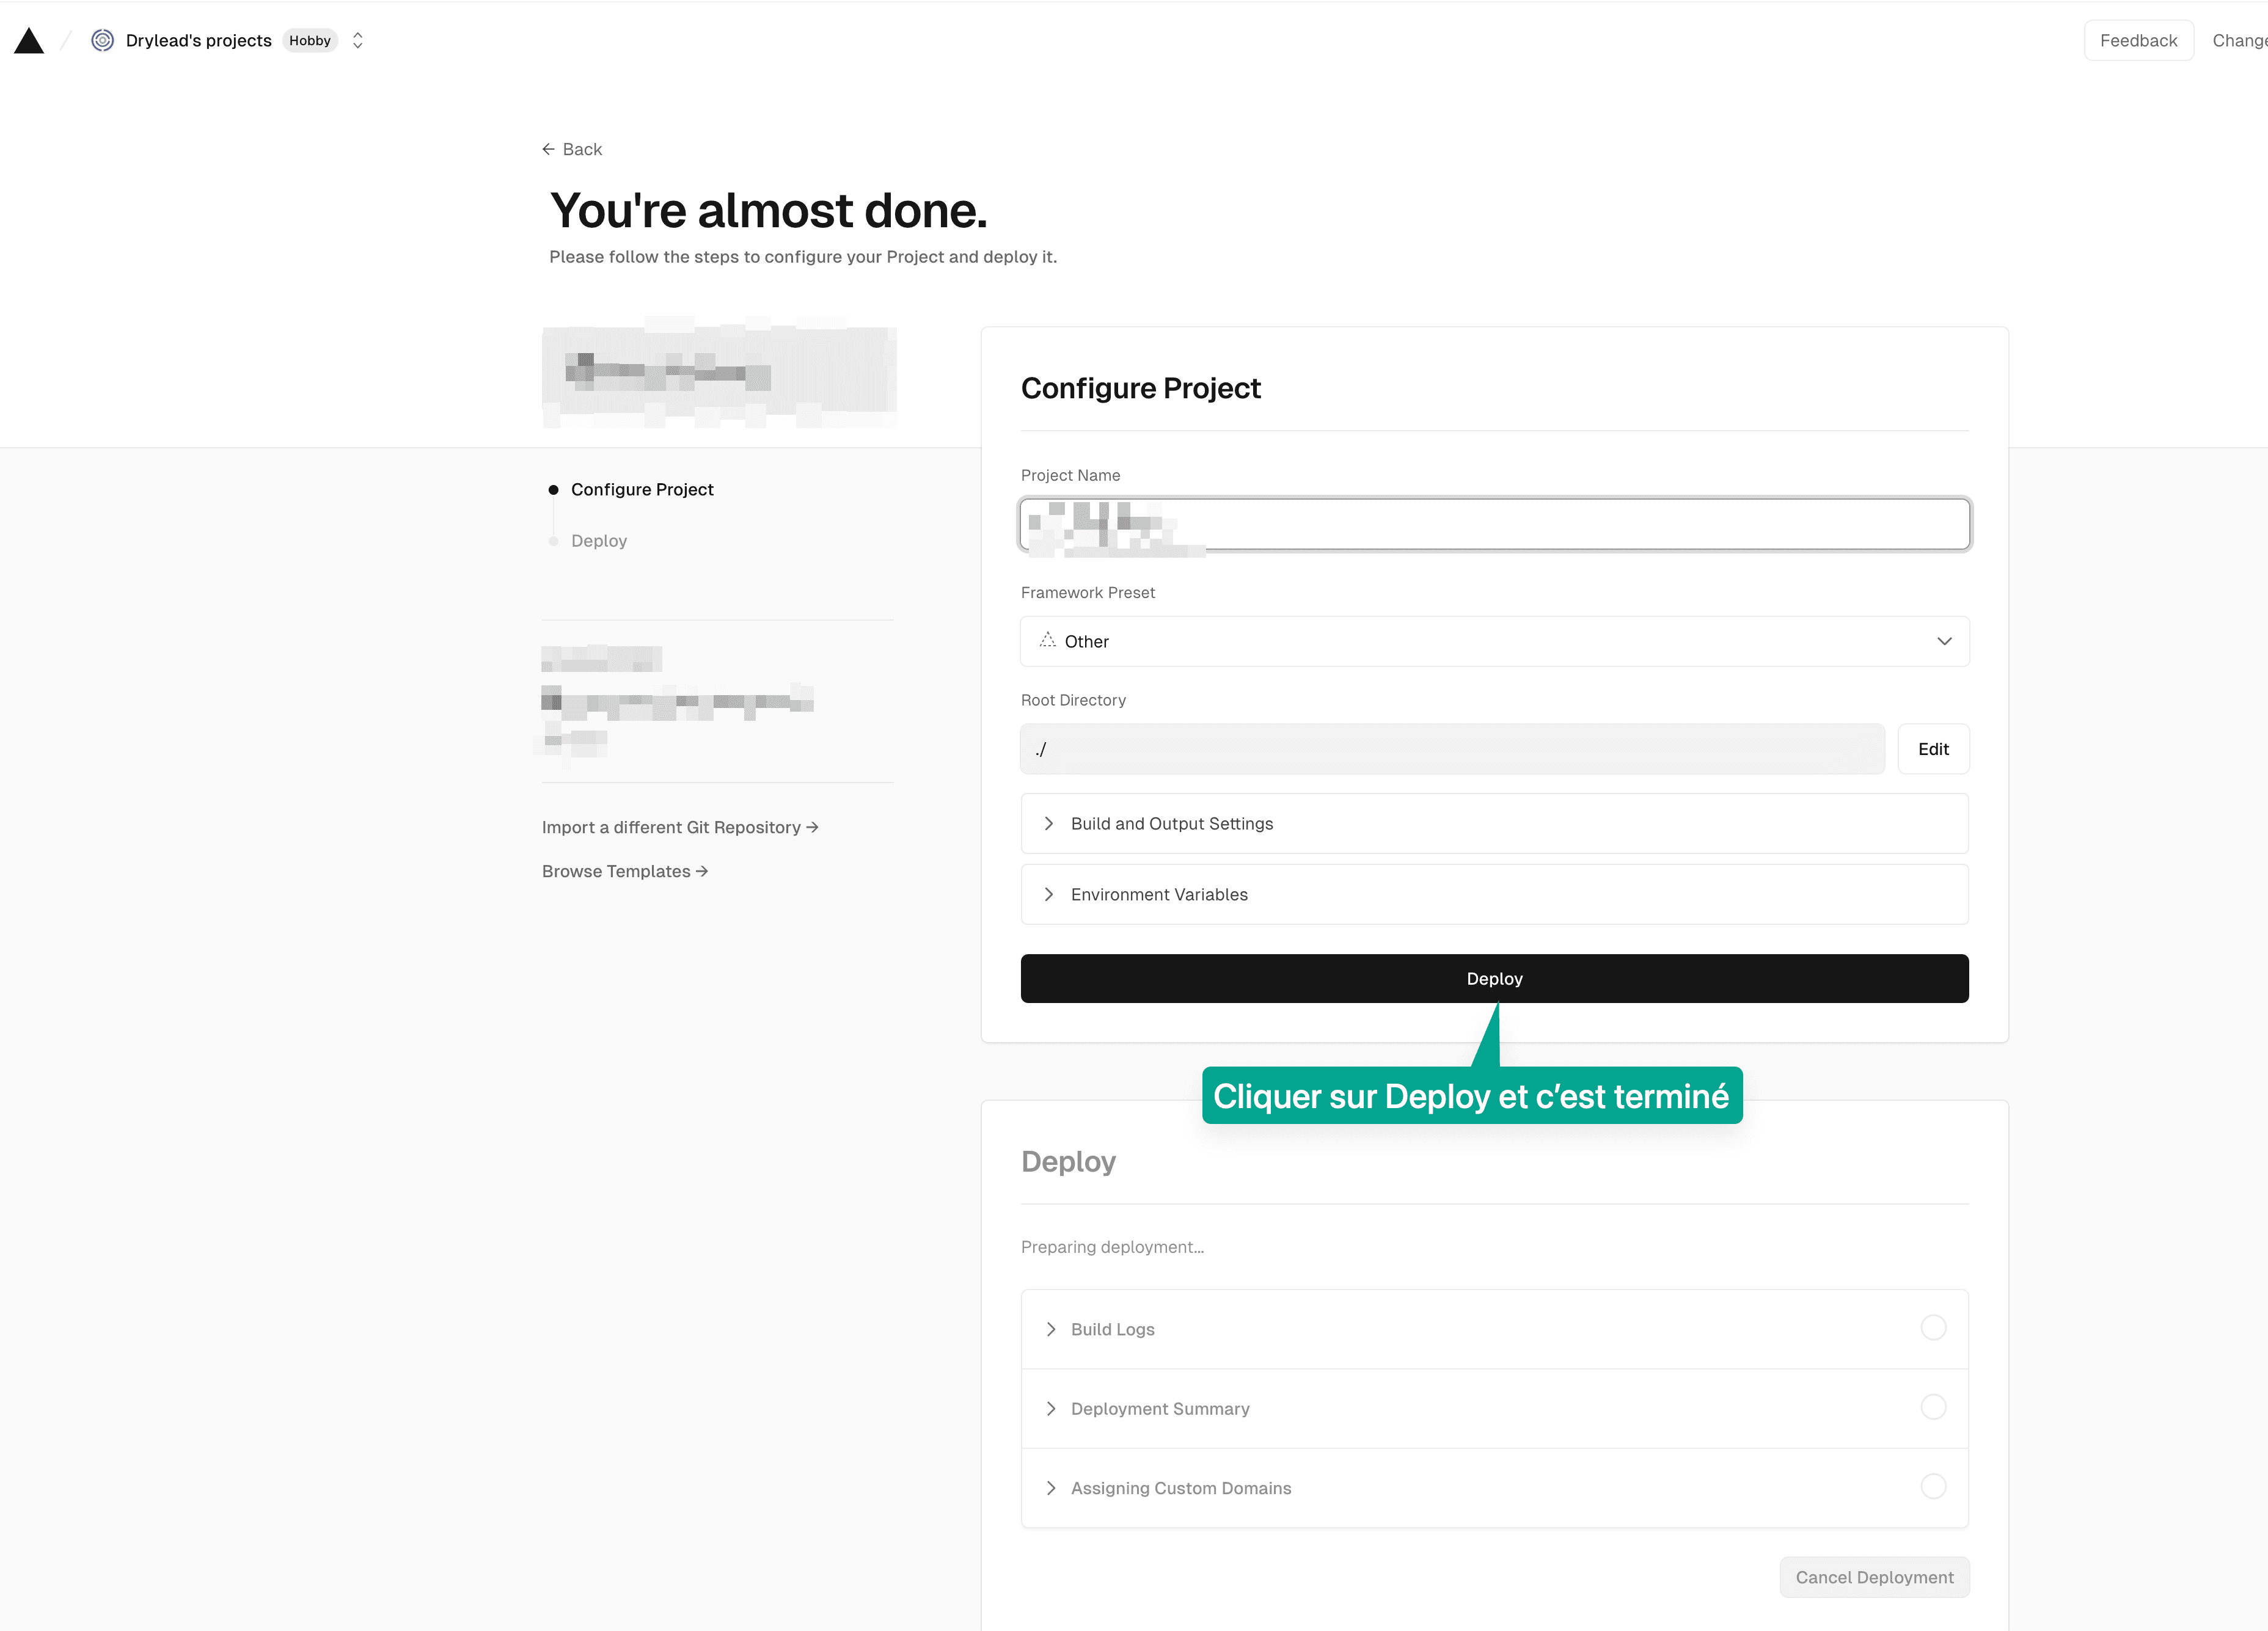Click the Preparing deployment status text
Image resolution: width=2268 pixels, height=1631 pixels.
[1112, 1247]
